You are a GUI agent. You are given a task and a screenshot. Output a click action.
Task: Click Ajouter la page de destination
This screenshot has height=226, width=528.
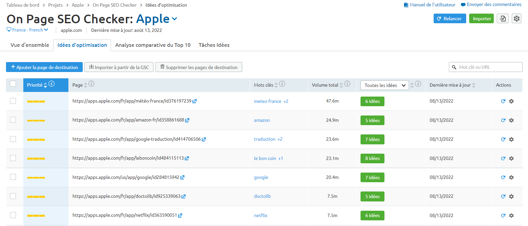tap(44, 67)
